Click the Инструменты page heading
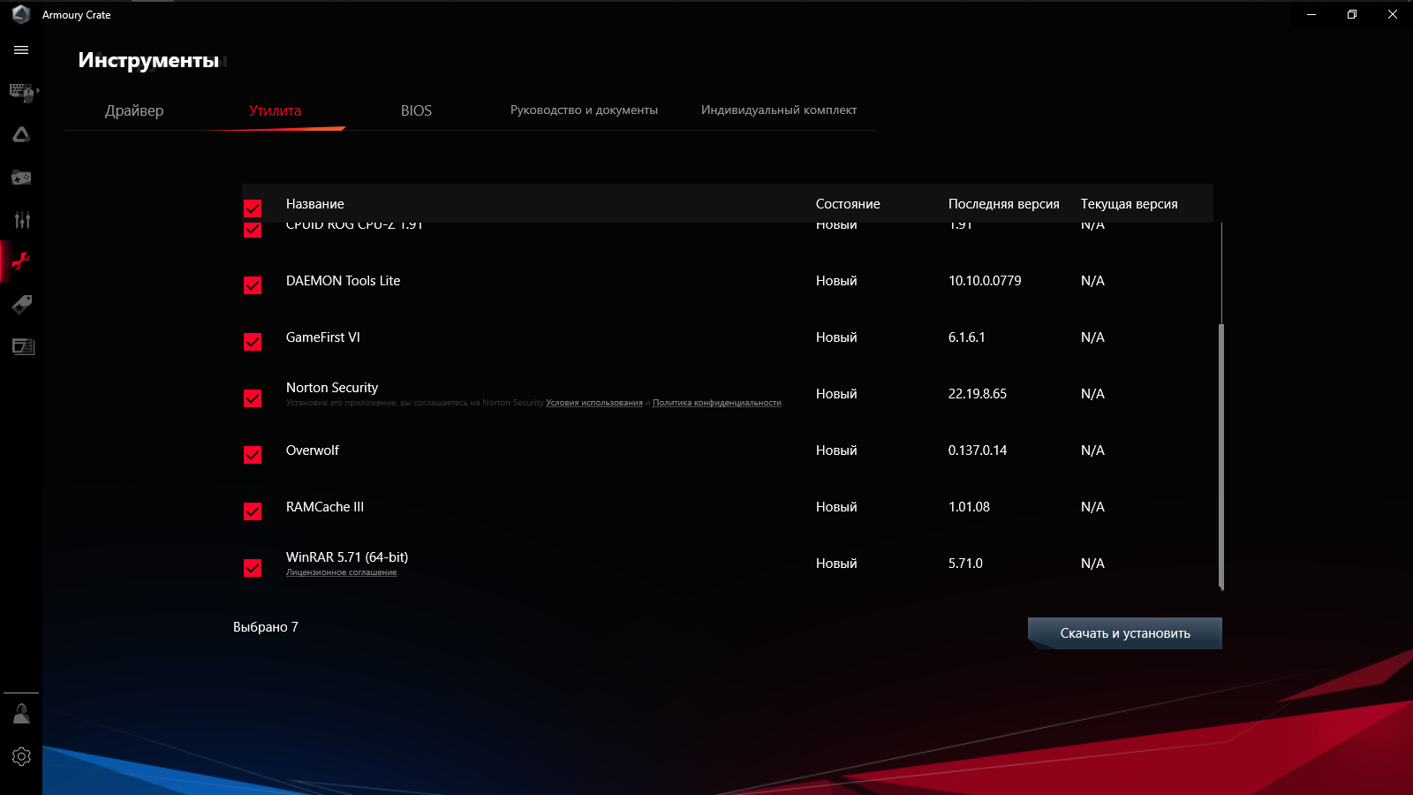This screenshot has width=1413, height=795. (148, 60)
